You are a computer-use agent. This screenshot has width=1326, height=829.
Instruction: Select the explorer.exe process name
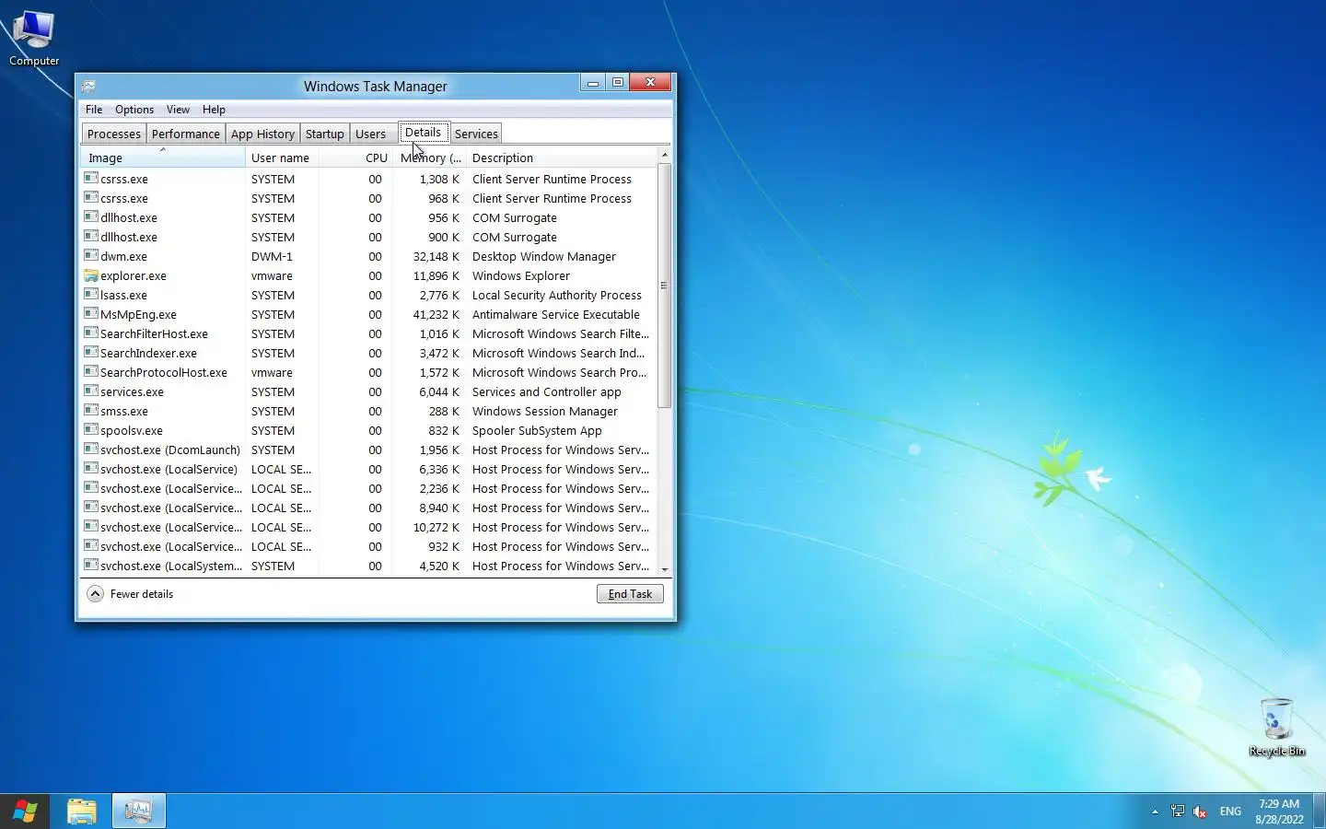coord(134,275)
